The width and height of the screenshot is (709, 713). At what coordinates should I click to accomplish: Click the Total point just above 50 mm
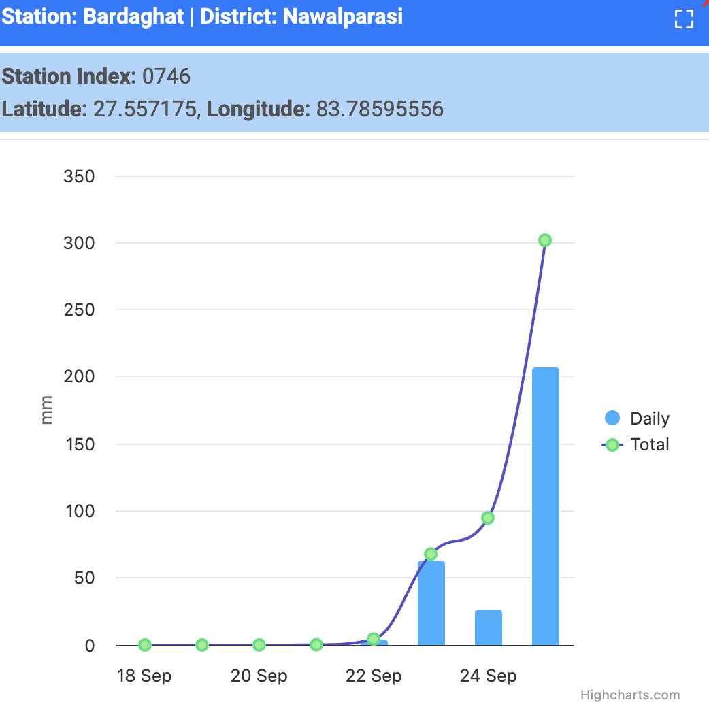pyautogui.click(x=431, y=554)
